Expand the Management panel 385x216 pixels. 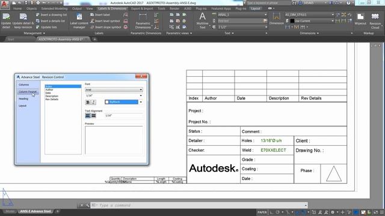(34, 33)
